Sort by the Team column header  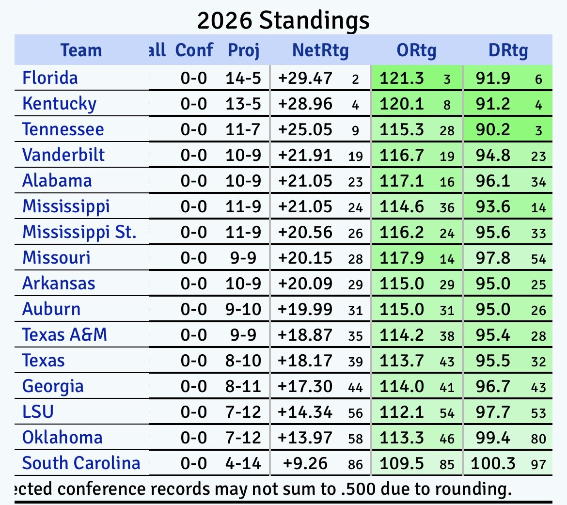point(81,50)
